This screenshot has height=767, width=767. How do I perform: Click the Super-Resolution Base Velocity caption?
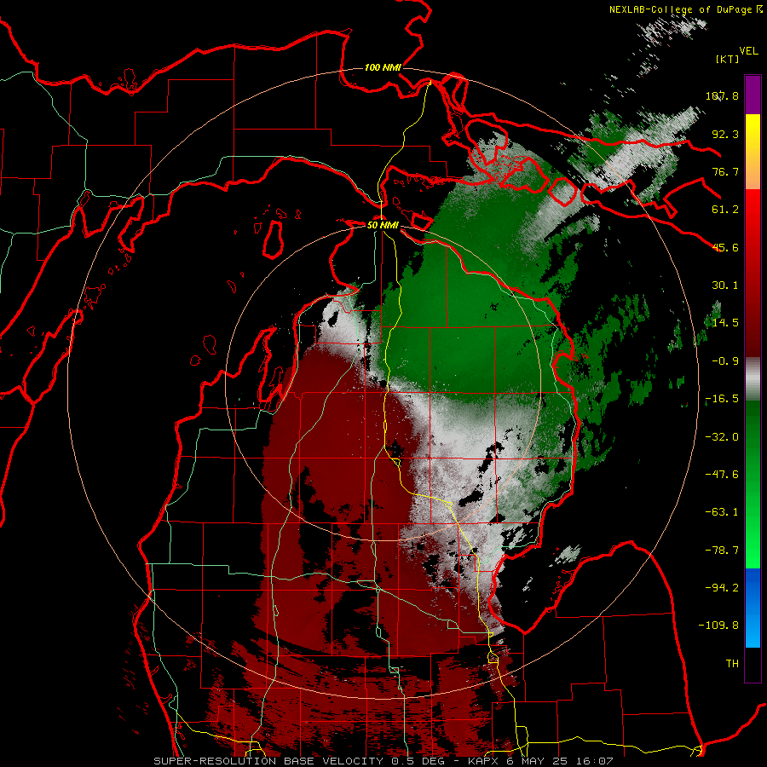tap(383, 761)
